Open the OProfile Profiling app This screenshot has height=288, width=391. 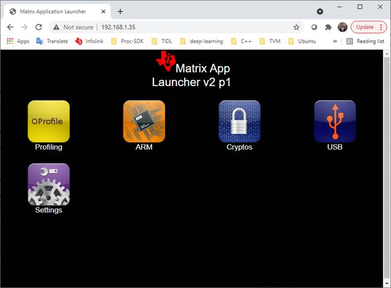click(49, 121)
